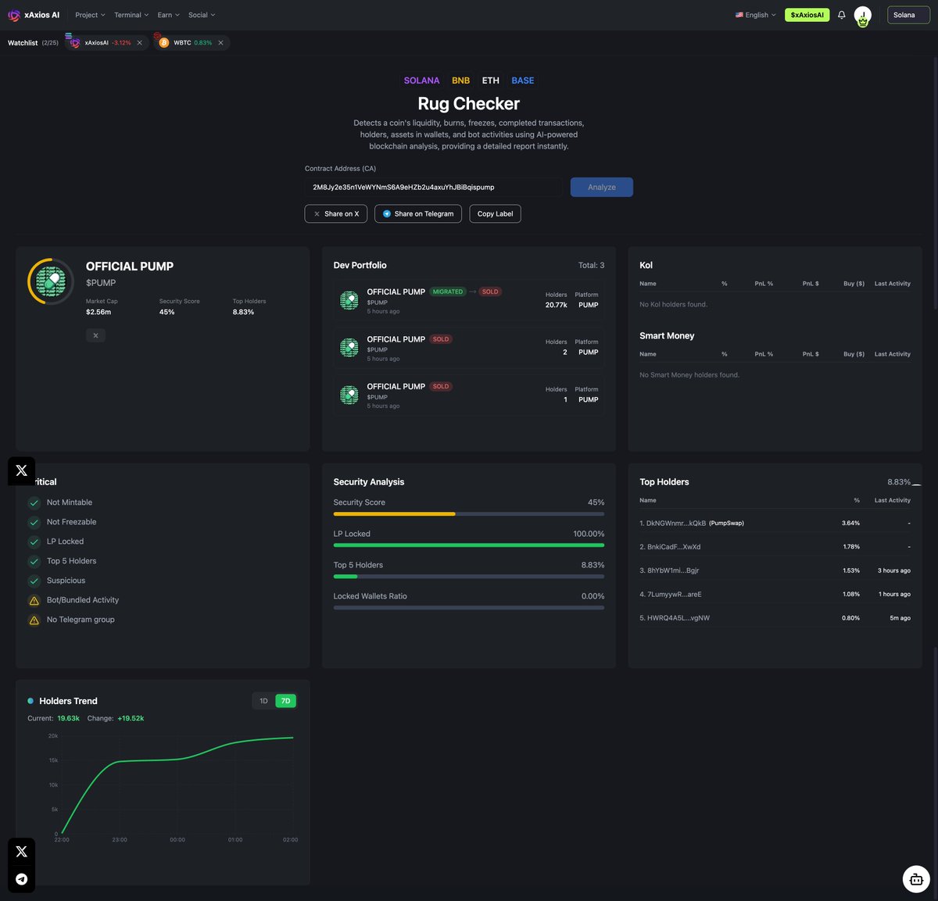The image size is (938, 901).
Task: Select the SOLANA chain tab
Action: pos(421,80)
